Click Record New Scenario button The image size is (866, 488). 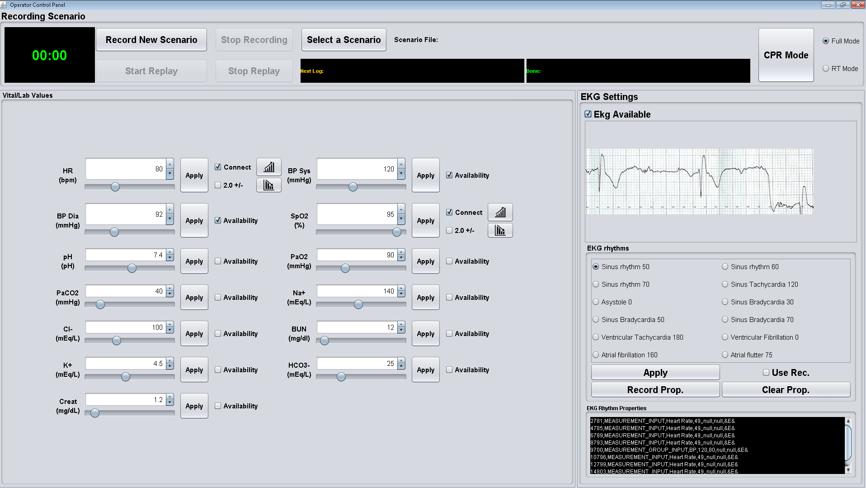151,40
